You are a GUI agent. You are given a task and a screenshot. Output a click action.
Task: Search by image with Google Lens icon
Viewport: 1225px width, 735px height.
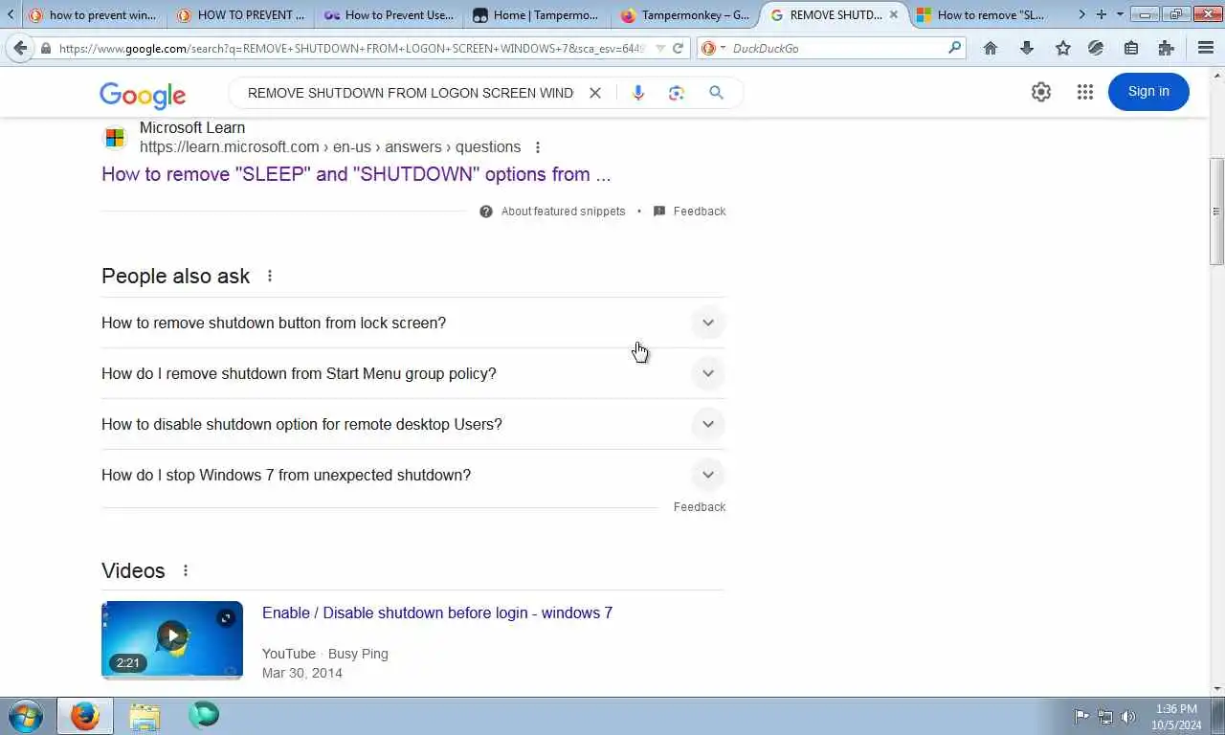[677, 93]
